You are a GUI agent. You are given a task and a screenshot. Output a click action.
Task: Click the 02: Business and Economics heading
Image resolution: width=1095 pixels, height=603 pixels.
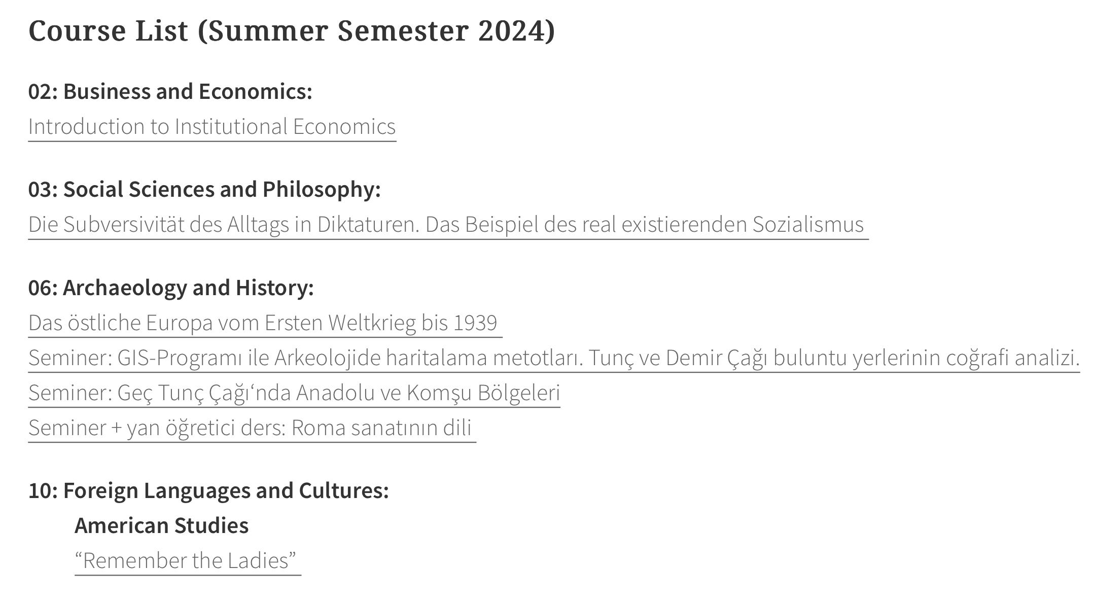pyautogui.click(x=170, y=91)
